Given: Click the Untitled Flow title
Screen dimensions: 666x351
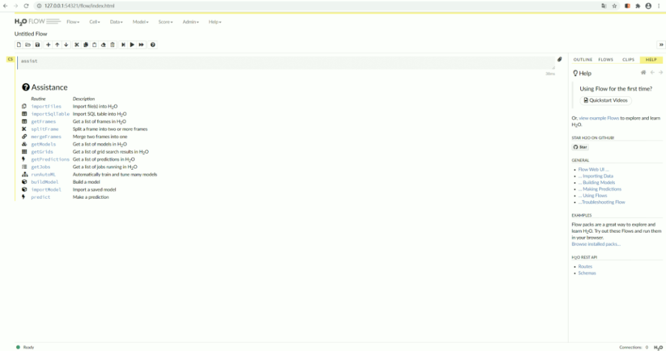Looking at the screenshot, I should [31, 34].
